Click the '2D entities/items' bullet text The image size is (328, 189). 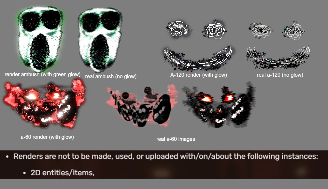pyautogui.click(x=62, y=172)
